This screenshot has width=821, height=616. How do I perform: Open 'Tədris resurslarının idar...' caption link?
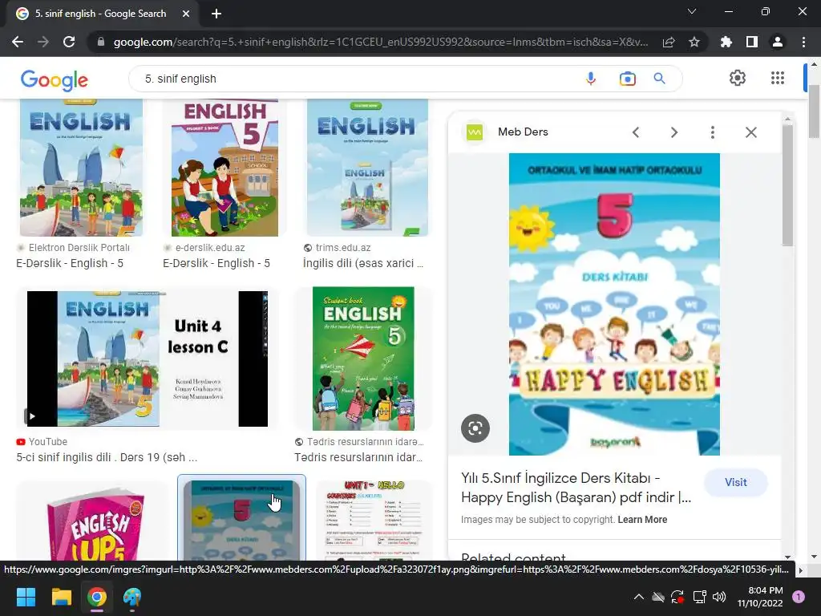(358, 457)
